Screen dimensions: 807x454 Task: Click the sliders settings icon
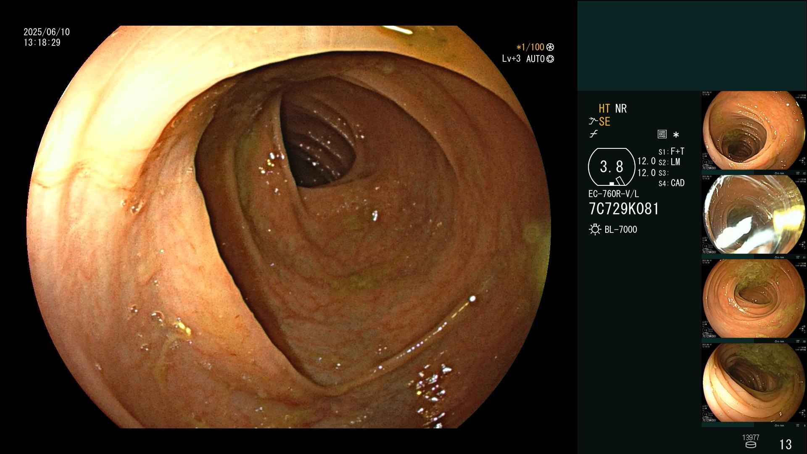(662, 134)
